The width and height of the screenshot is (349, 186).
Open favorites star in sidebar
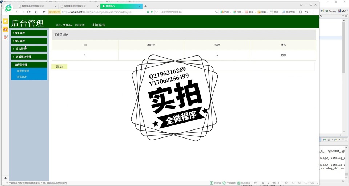5,21
